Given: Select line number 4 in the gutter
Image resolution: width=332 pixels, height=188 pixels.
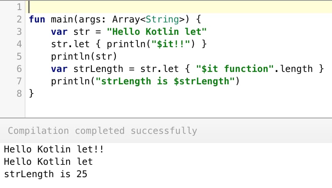Looking at the screenshot, I should point(19,44).
